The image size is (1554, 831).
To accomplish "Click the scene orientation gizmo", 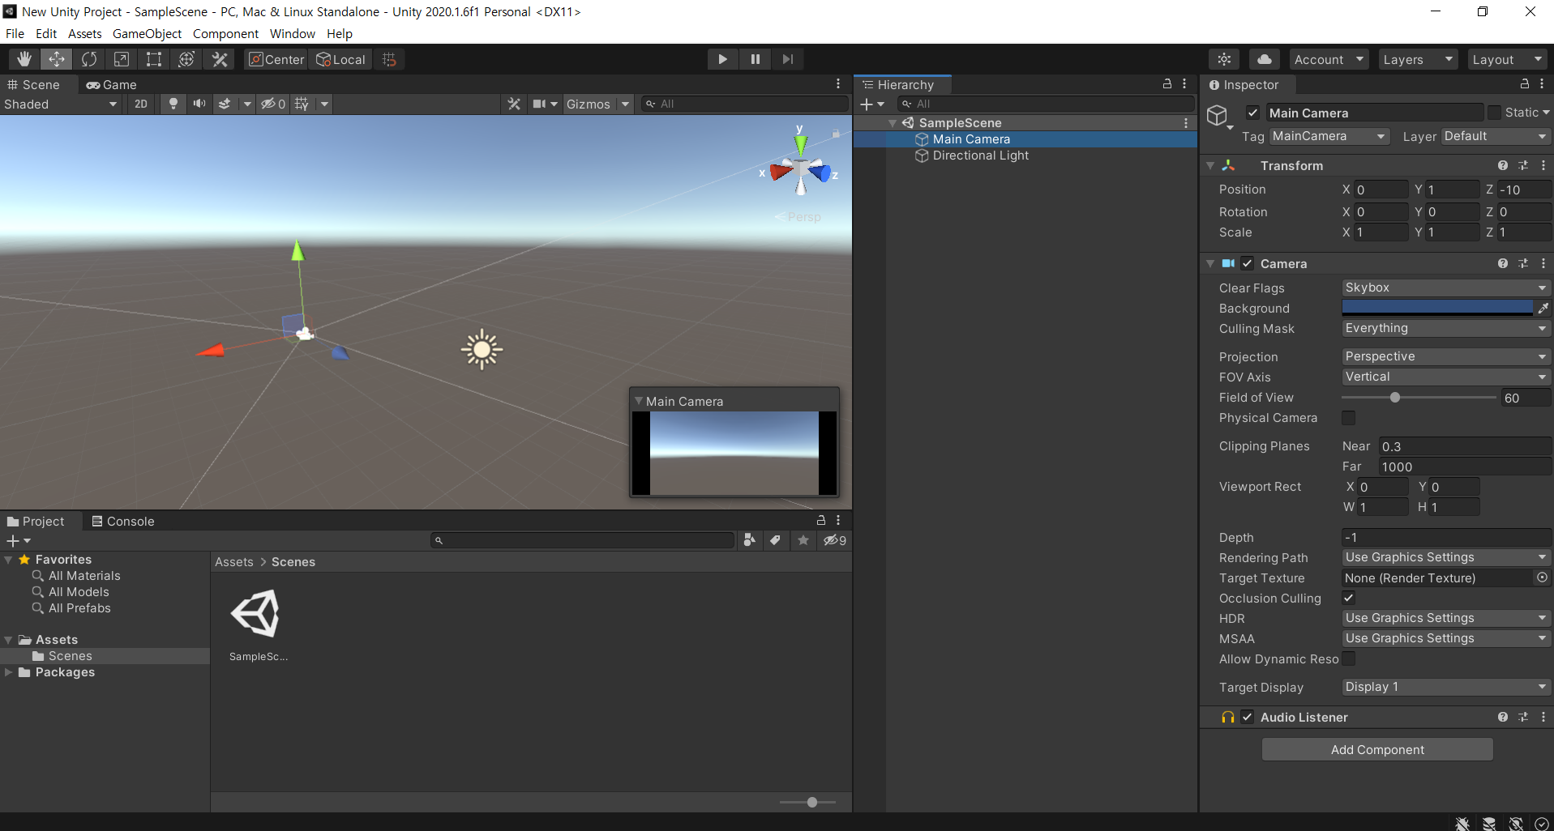I will pos(801,168).
